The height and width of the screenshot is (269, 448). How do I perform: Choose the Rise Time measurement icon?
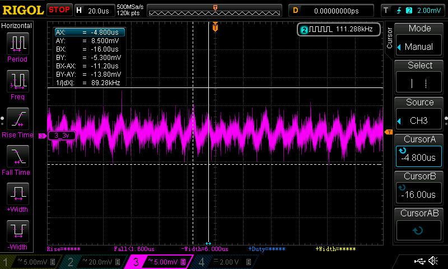click(18, 119)
